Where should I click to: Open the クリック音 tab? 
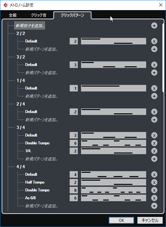pyautogui.click(x=39, y=15)
